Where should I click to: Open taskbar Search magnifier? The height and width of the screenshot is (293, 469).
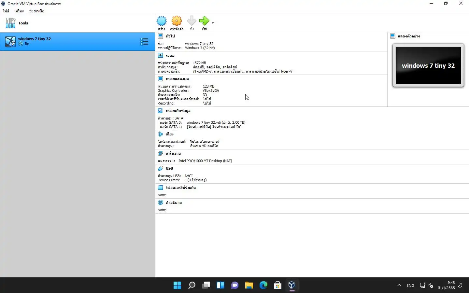click(192, 286)
